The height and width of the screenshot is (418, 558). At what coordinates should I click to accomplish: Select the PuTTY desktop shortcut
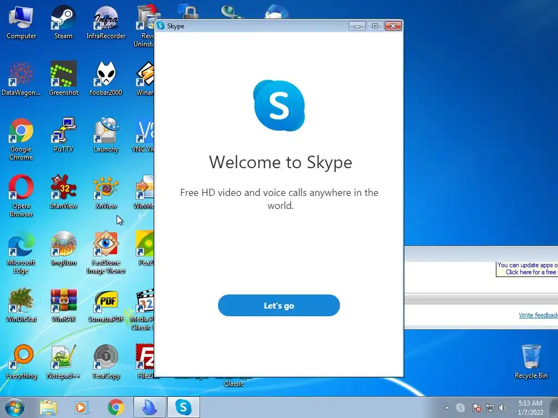(x=63, y=135)
